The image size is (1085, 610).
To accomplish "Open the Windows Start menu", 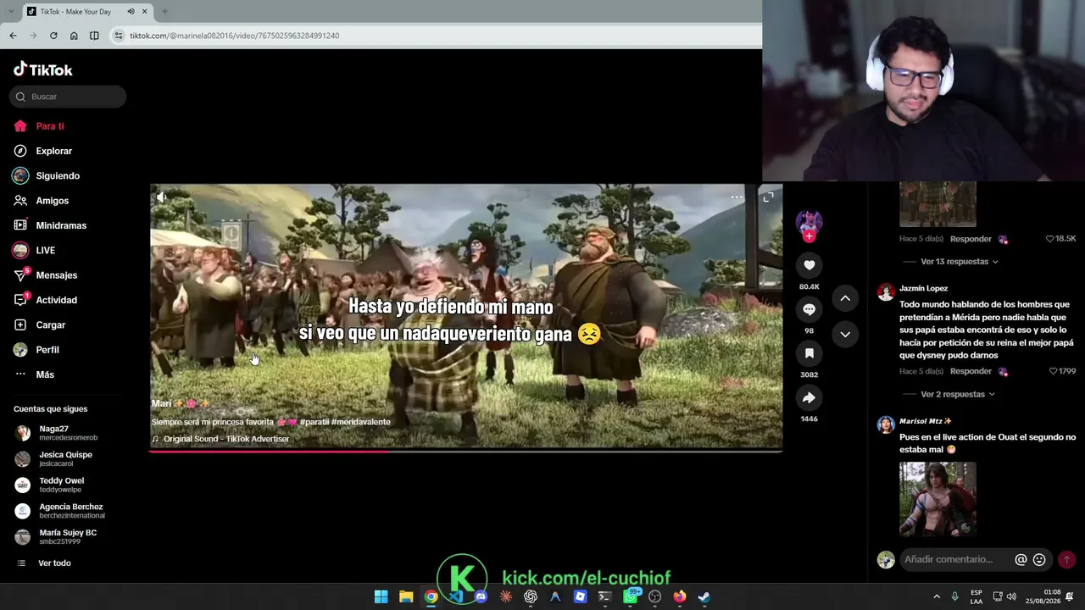I will click(381, 596).
